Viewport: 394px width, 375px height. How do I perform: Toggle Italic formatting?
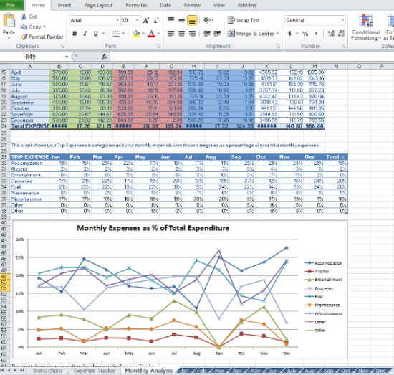[85, 34]
